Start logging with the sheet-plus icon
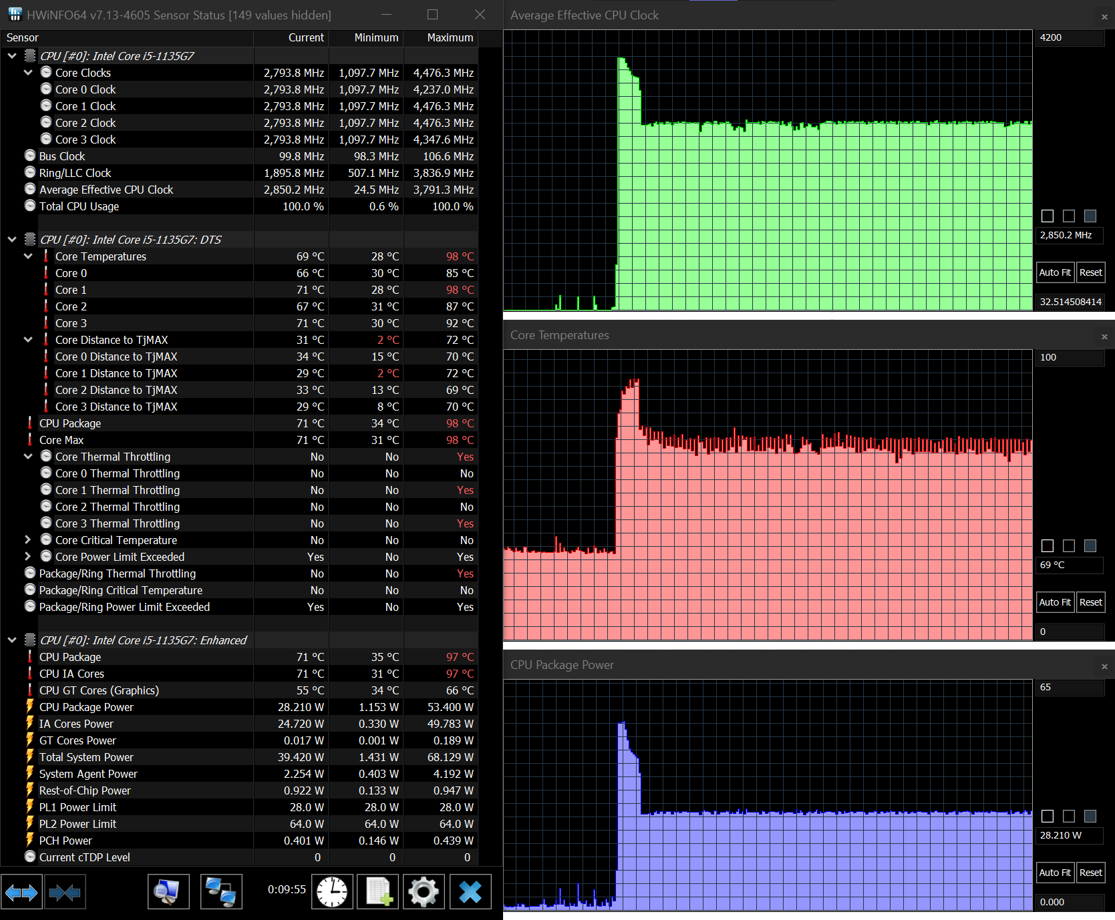This screenshot has height=920, width=1115. [x=378, y=892]
